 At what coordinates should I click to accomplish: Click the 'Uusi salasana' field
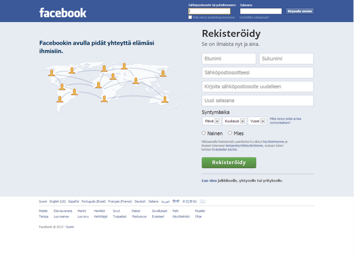pos(258,100)
